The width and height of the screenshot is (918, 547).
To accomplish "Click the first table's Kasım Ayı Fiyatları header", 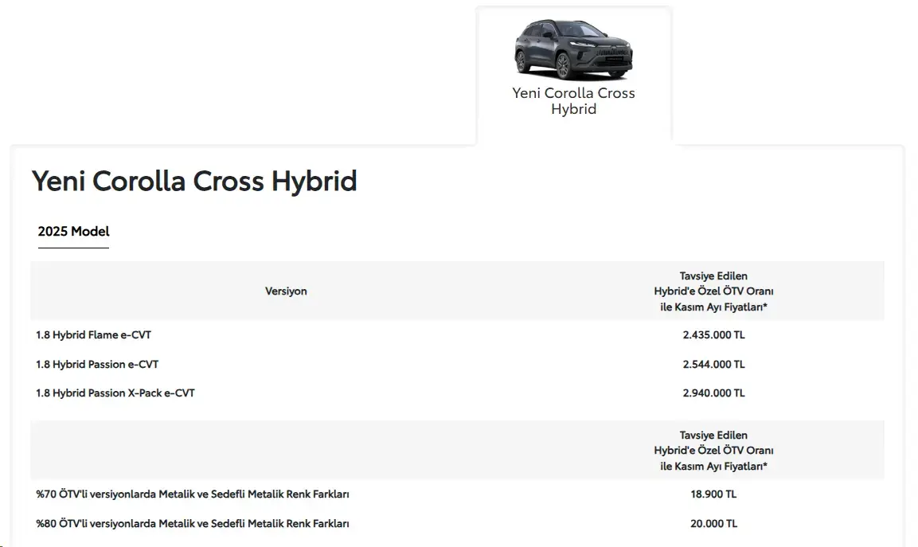I will pos(713,291).
